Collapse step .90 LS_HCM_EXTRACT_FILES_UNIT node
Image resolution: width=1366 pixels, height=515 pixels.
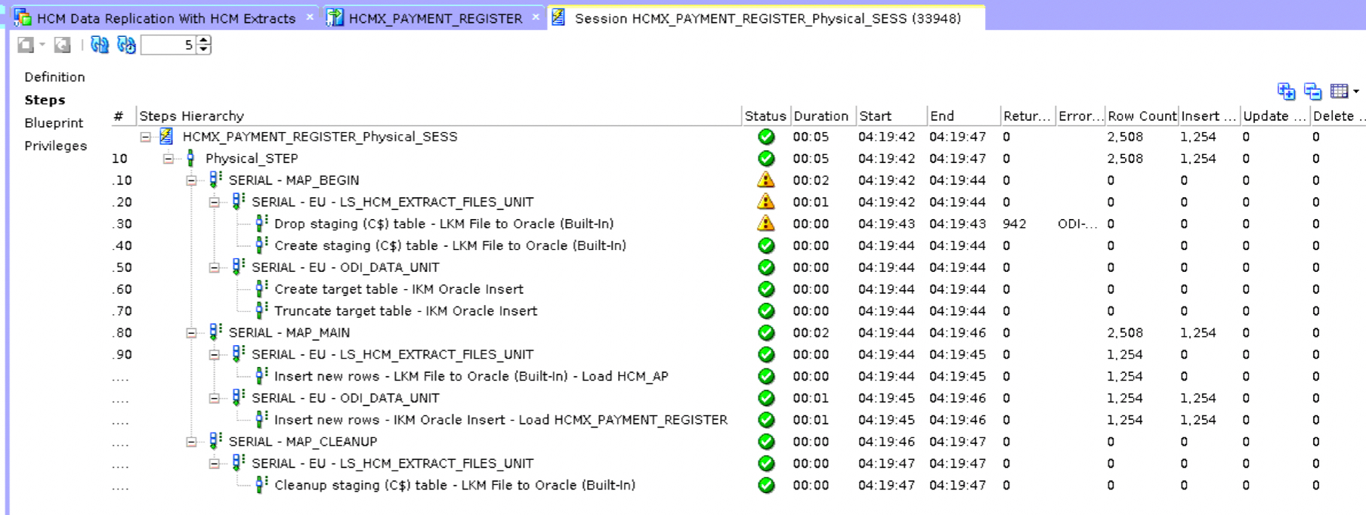(x=215, y=355)
